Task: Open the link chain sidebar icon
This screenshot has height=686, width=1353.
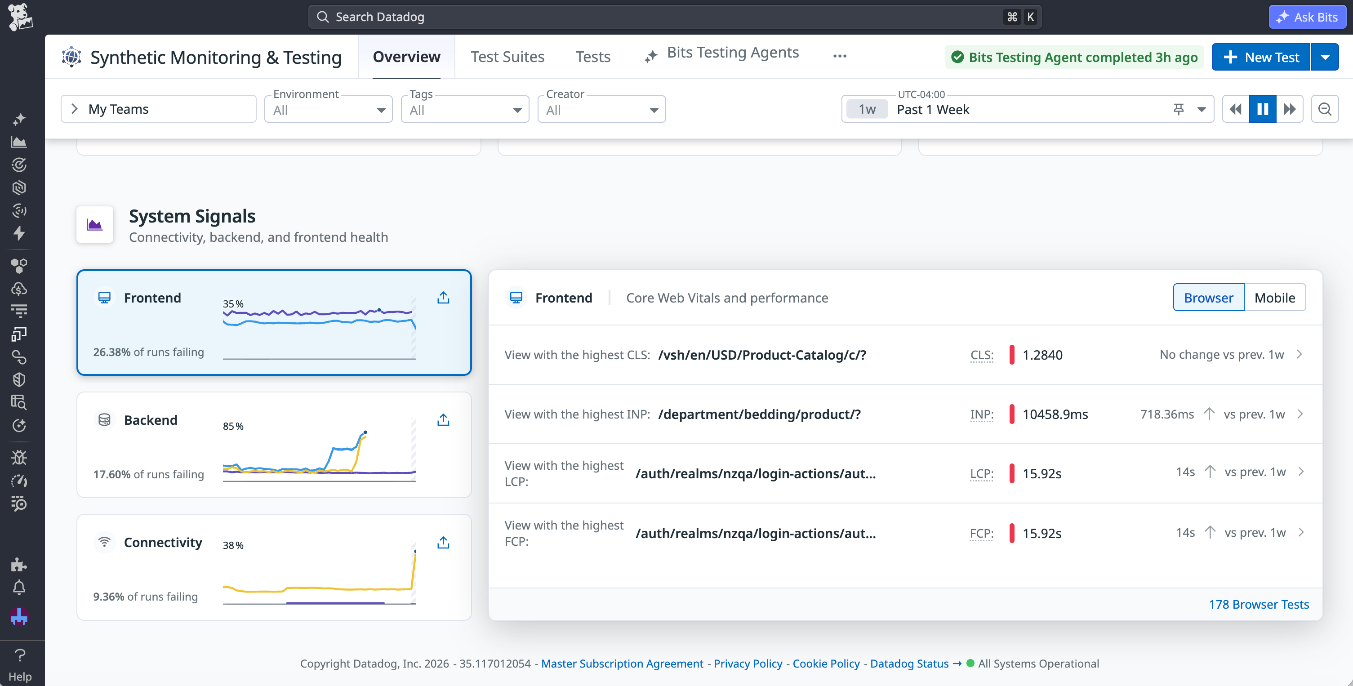Action: [19, 356]
